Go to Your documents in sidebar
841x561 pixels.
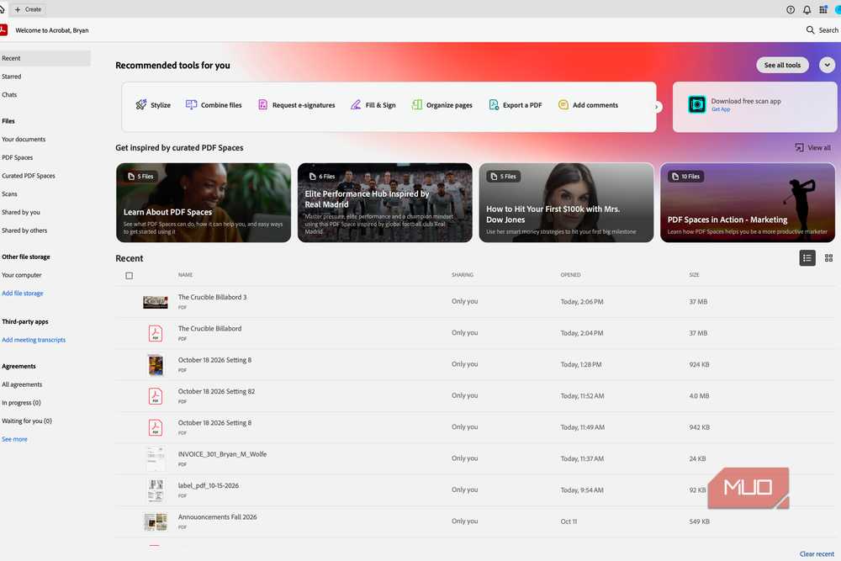[x=24, y=140]
